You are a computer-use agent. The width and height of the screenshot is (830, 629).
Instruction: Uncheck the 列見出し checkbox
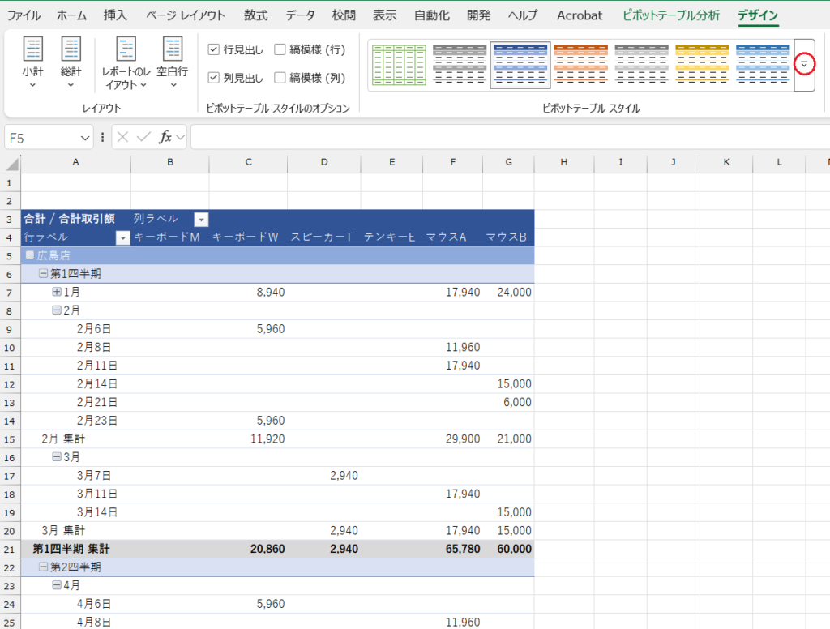coord(213,78)
